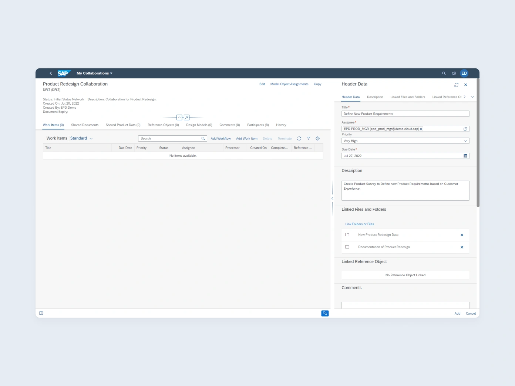Image resolution: width=515 pixels, height=386 pixels.
Task: Open Work Items table settings gear
Action: point(317,138)
